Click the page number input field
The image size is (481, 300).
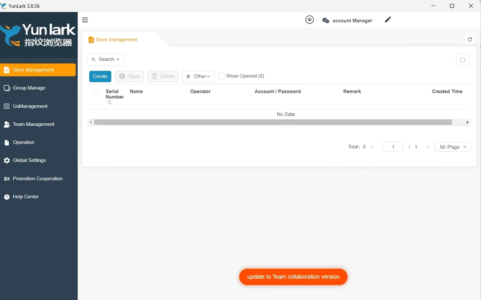tap(393, 147)
